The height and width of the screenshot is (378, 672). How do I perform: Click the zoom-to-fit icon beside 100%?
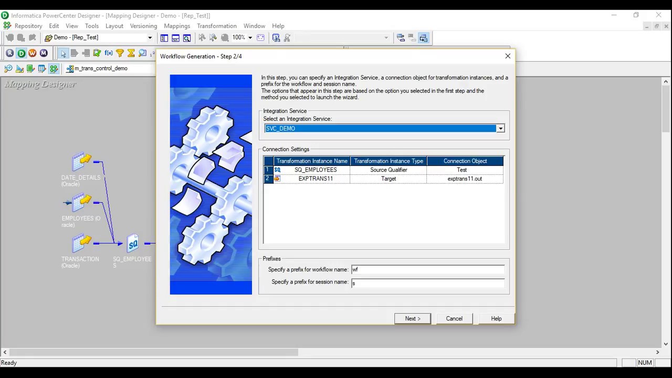pos(260,38)
